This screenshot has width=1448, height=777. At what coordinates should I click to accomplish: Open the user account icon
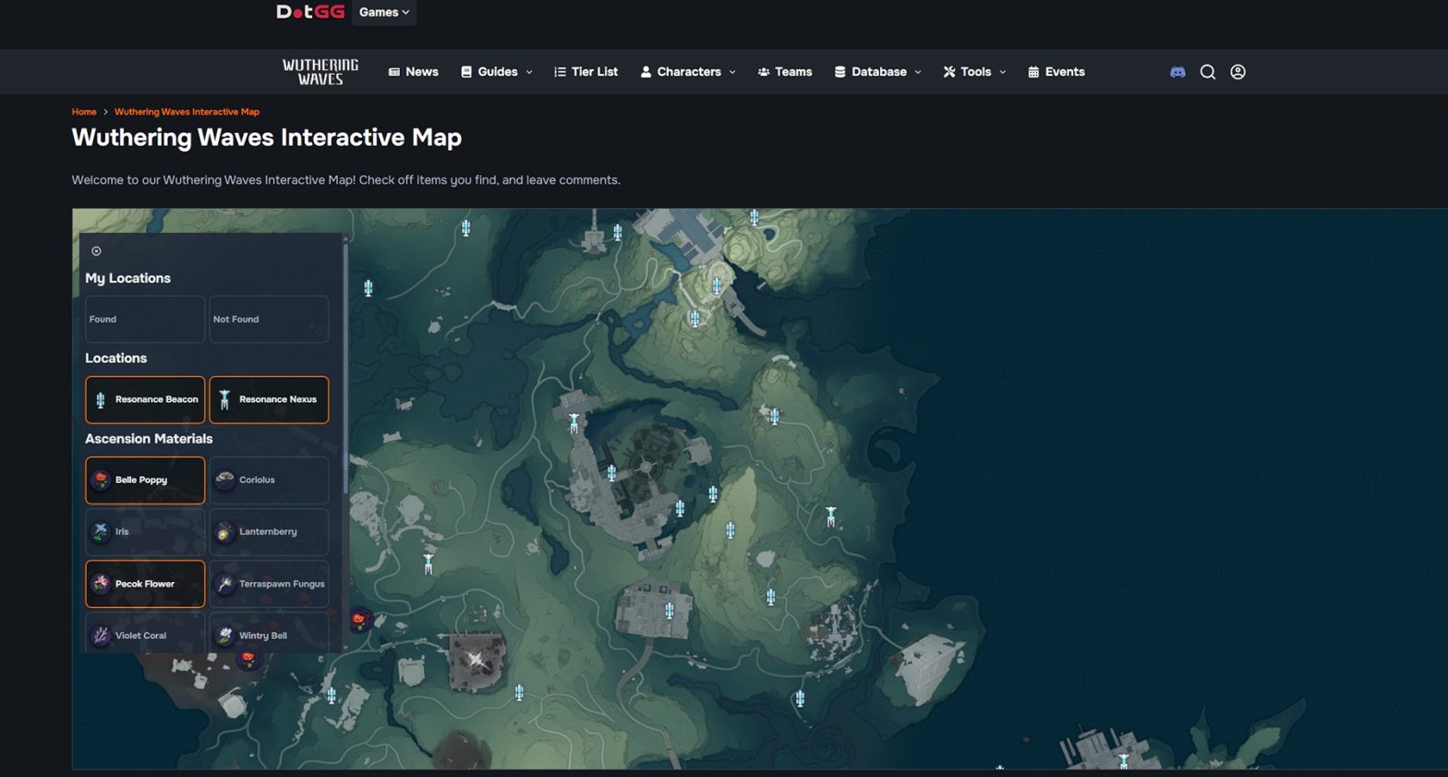coord(1237,72)
